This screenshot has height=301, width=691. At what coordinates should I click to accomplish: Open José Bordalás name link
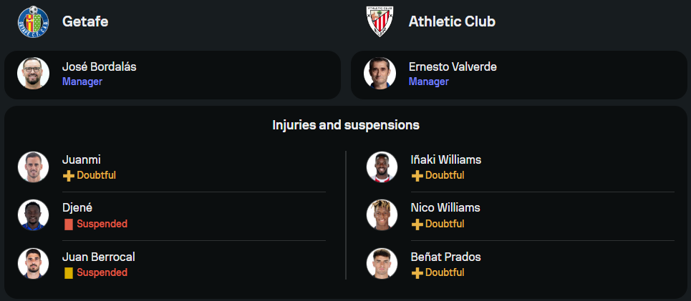[99, 66]
